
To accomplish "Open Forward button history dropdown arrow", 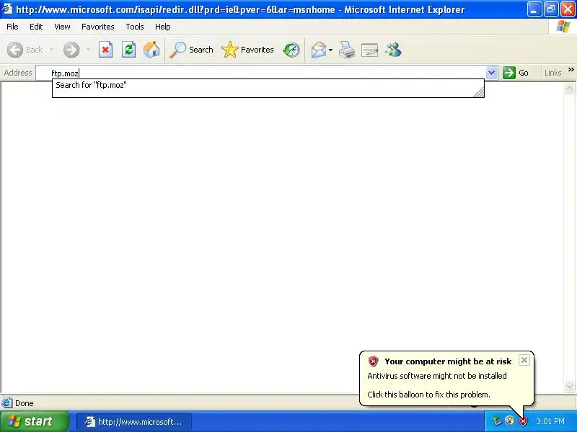I will (x=88, y=50).
